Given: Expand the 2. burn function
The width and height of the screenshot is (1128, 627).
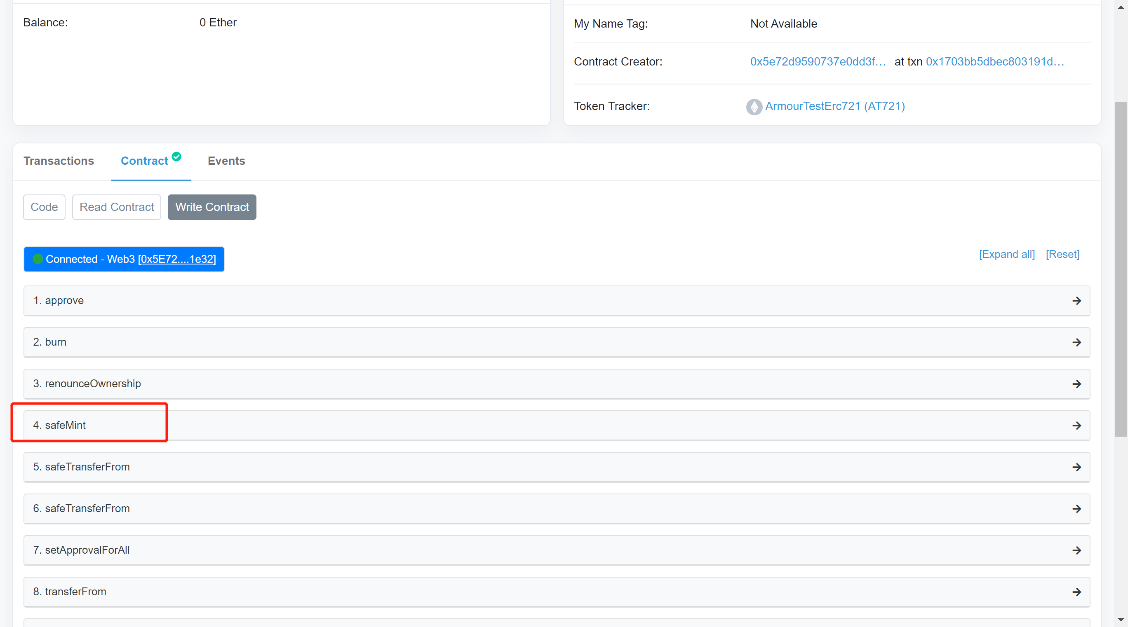Looking at the screenshot, I should (557, 342).
